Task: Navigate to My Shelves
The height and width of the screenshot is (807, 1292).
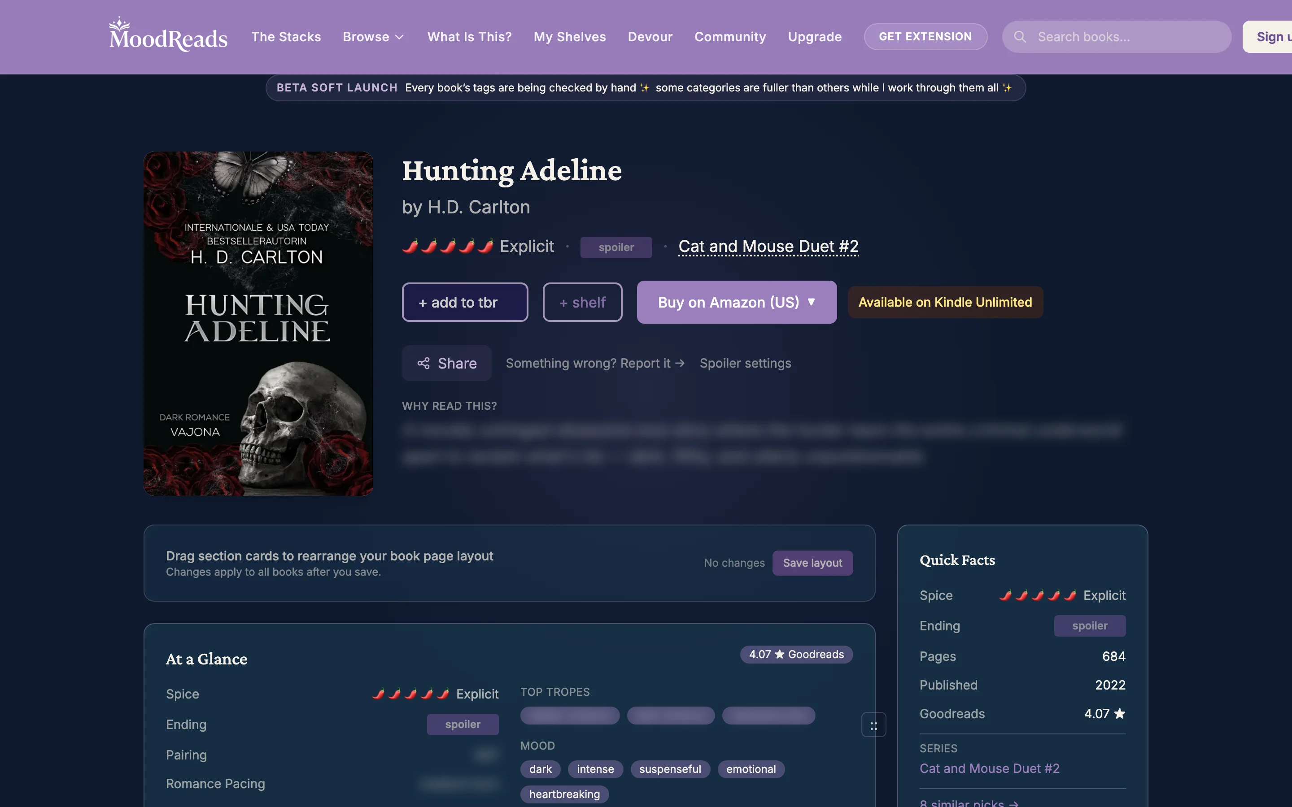Action: click(x=569, y=36)
